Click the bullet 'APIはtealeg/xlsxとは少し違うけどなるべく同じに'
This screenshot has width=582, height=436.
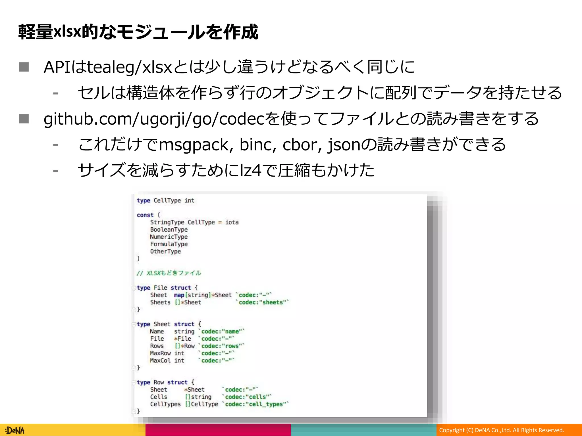pos(229,67)
